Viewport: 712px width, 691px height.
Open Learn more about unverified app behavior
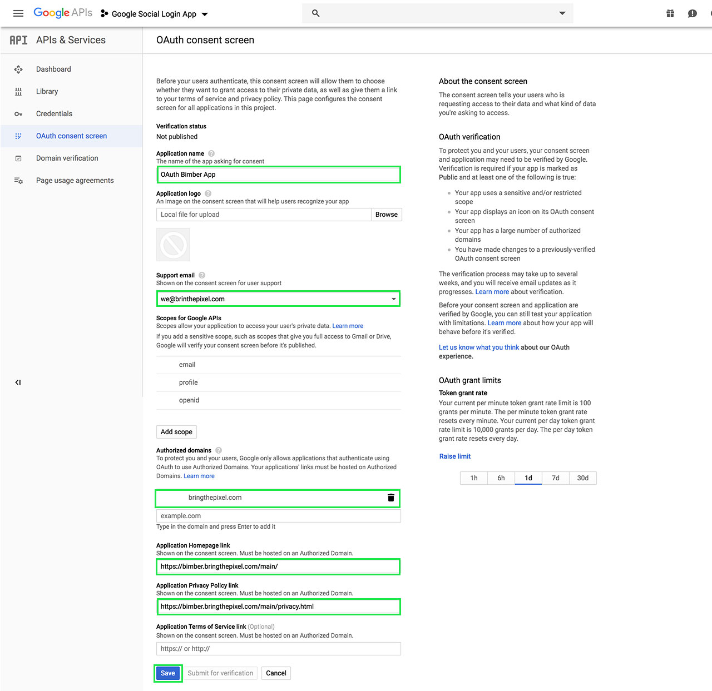505,323
